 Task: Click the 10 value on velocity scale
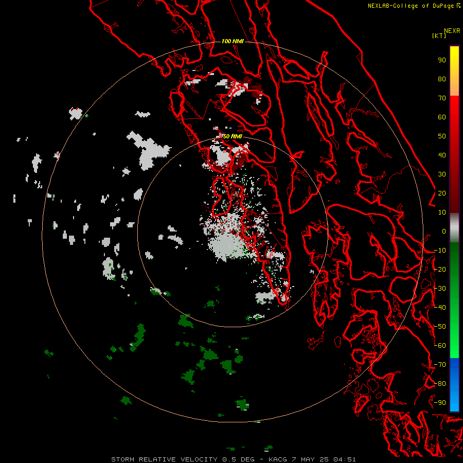click(x=442, y=212)
